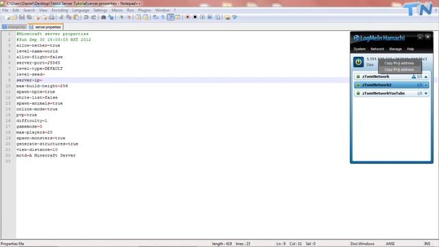Start macro recording with red dot
This screenshot has height=247, width=439.
[187, 17]
